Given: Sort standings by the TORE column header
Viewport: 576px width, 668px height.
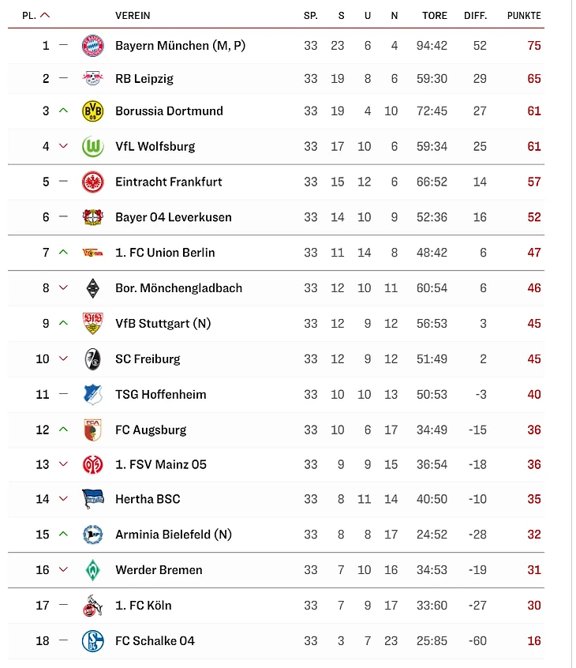Looking at the screenshot, I should click(x=434, y=16).
